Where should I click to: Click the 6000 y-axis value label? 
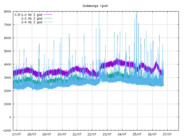tap(7, 38)
